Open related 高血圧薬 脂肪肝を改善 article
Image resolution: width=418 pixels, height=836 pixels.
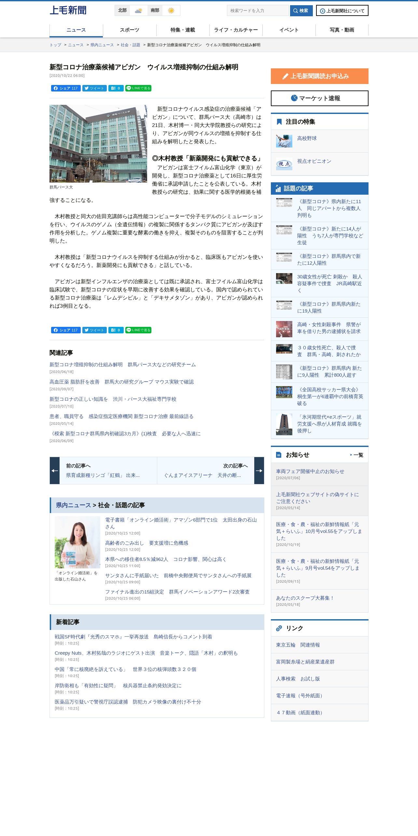[121, 382]
